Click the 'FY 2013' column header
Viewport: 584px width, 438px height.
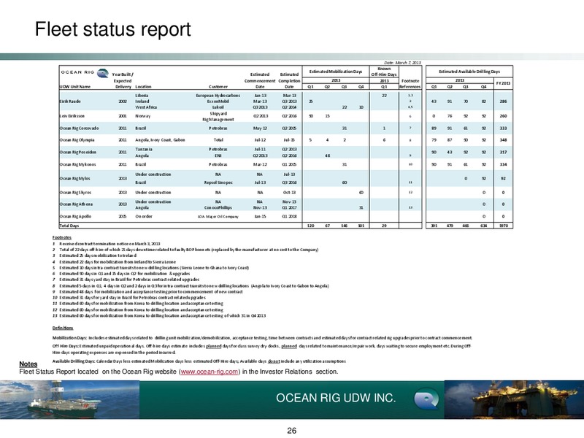pos(504,83)
